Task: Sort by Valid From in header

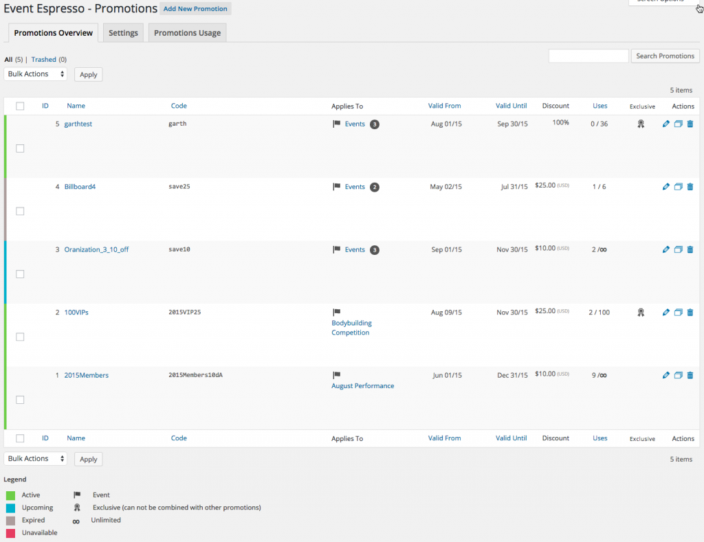Action: (444, 106)
